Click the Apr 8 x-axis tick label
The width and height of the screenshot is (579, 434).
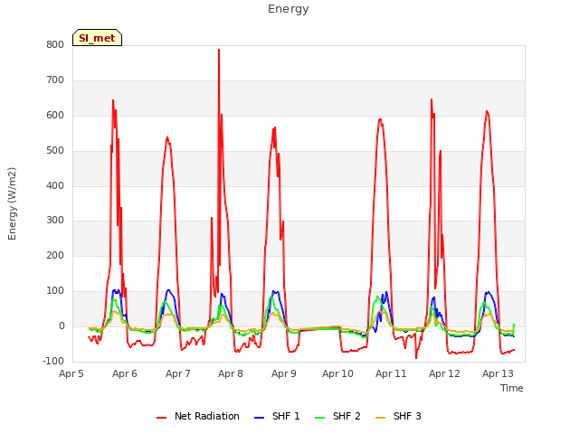click(x=231, y=373)
